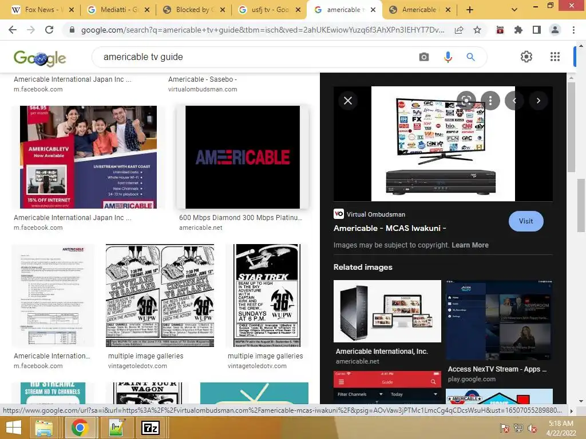Show next image in preview
586x439 pixels.
tap(538, 101)
